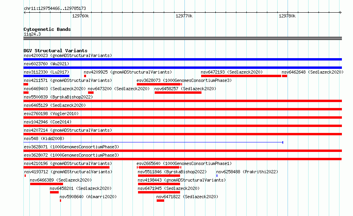Select nsv6469403 (Sedlazeck2020) label
The height and width of the screenshot is (216, 353).
55,89
